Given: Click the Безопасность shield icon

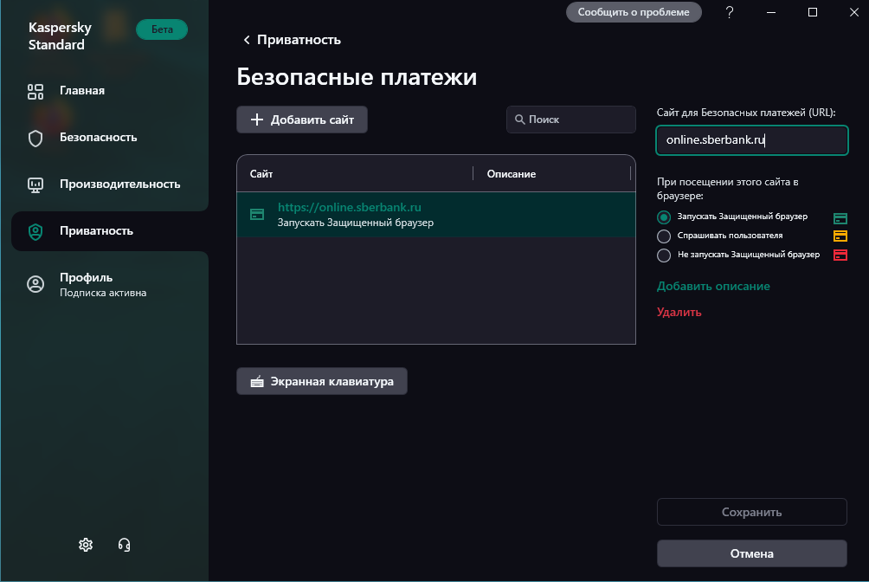Looking at the screenshot, I should [x=35, y=139].
